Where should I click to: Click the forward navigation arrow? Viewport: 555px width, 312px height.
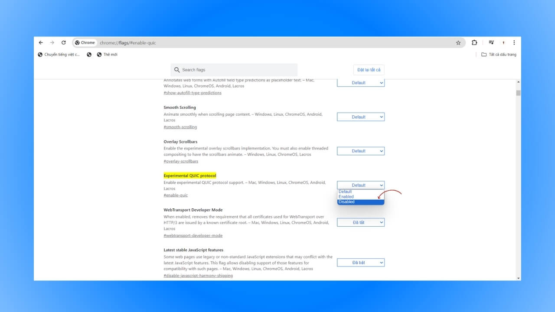tap(52, 42)
